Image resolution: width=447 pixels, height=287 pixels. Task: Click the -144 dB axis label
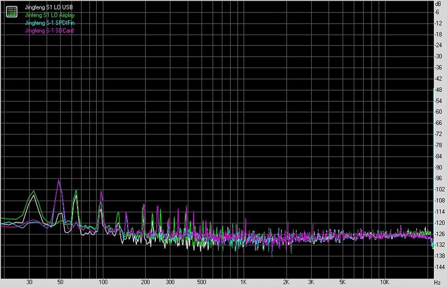coord(439,267)
